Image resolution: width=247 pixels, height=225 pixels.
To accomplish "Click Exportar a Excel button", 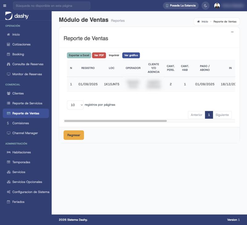I will [79, 55].
